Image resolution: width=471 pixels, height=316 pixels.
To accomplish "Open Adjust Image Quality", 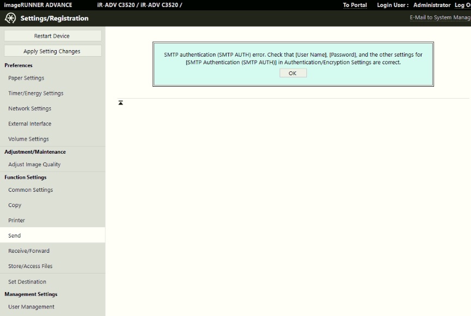I will tap(34, 164).
